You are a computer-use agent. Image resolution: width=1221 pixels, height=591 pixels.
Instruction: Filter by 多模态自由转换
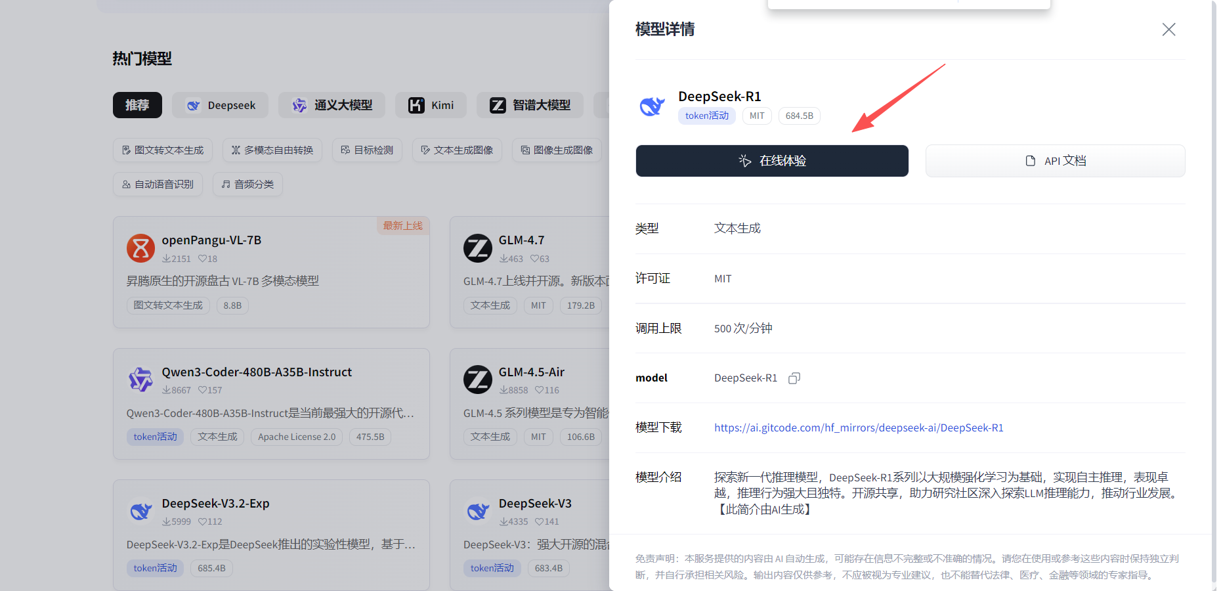pos(272,150)
